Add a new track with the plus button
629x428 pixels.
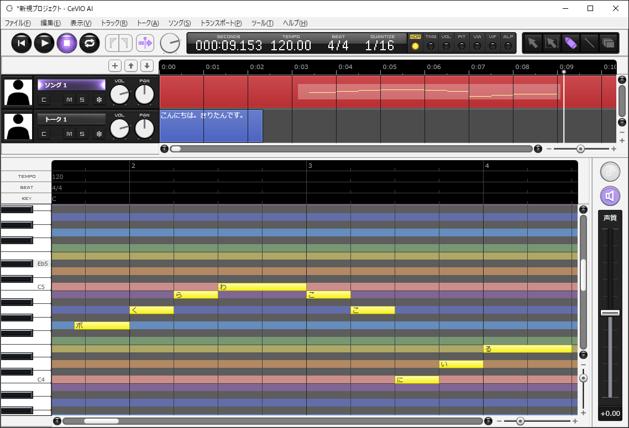point(115,66)
